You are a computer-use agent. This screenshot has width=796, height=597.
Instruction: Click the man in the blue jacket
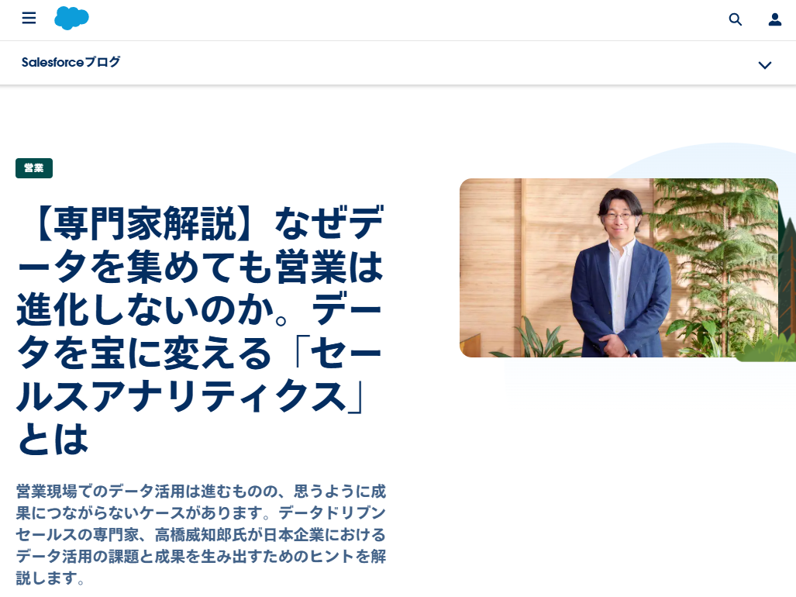click(x=620, y=274)
